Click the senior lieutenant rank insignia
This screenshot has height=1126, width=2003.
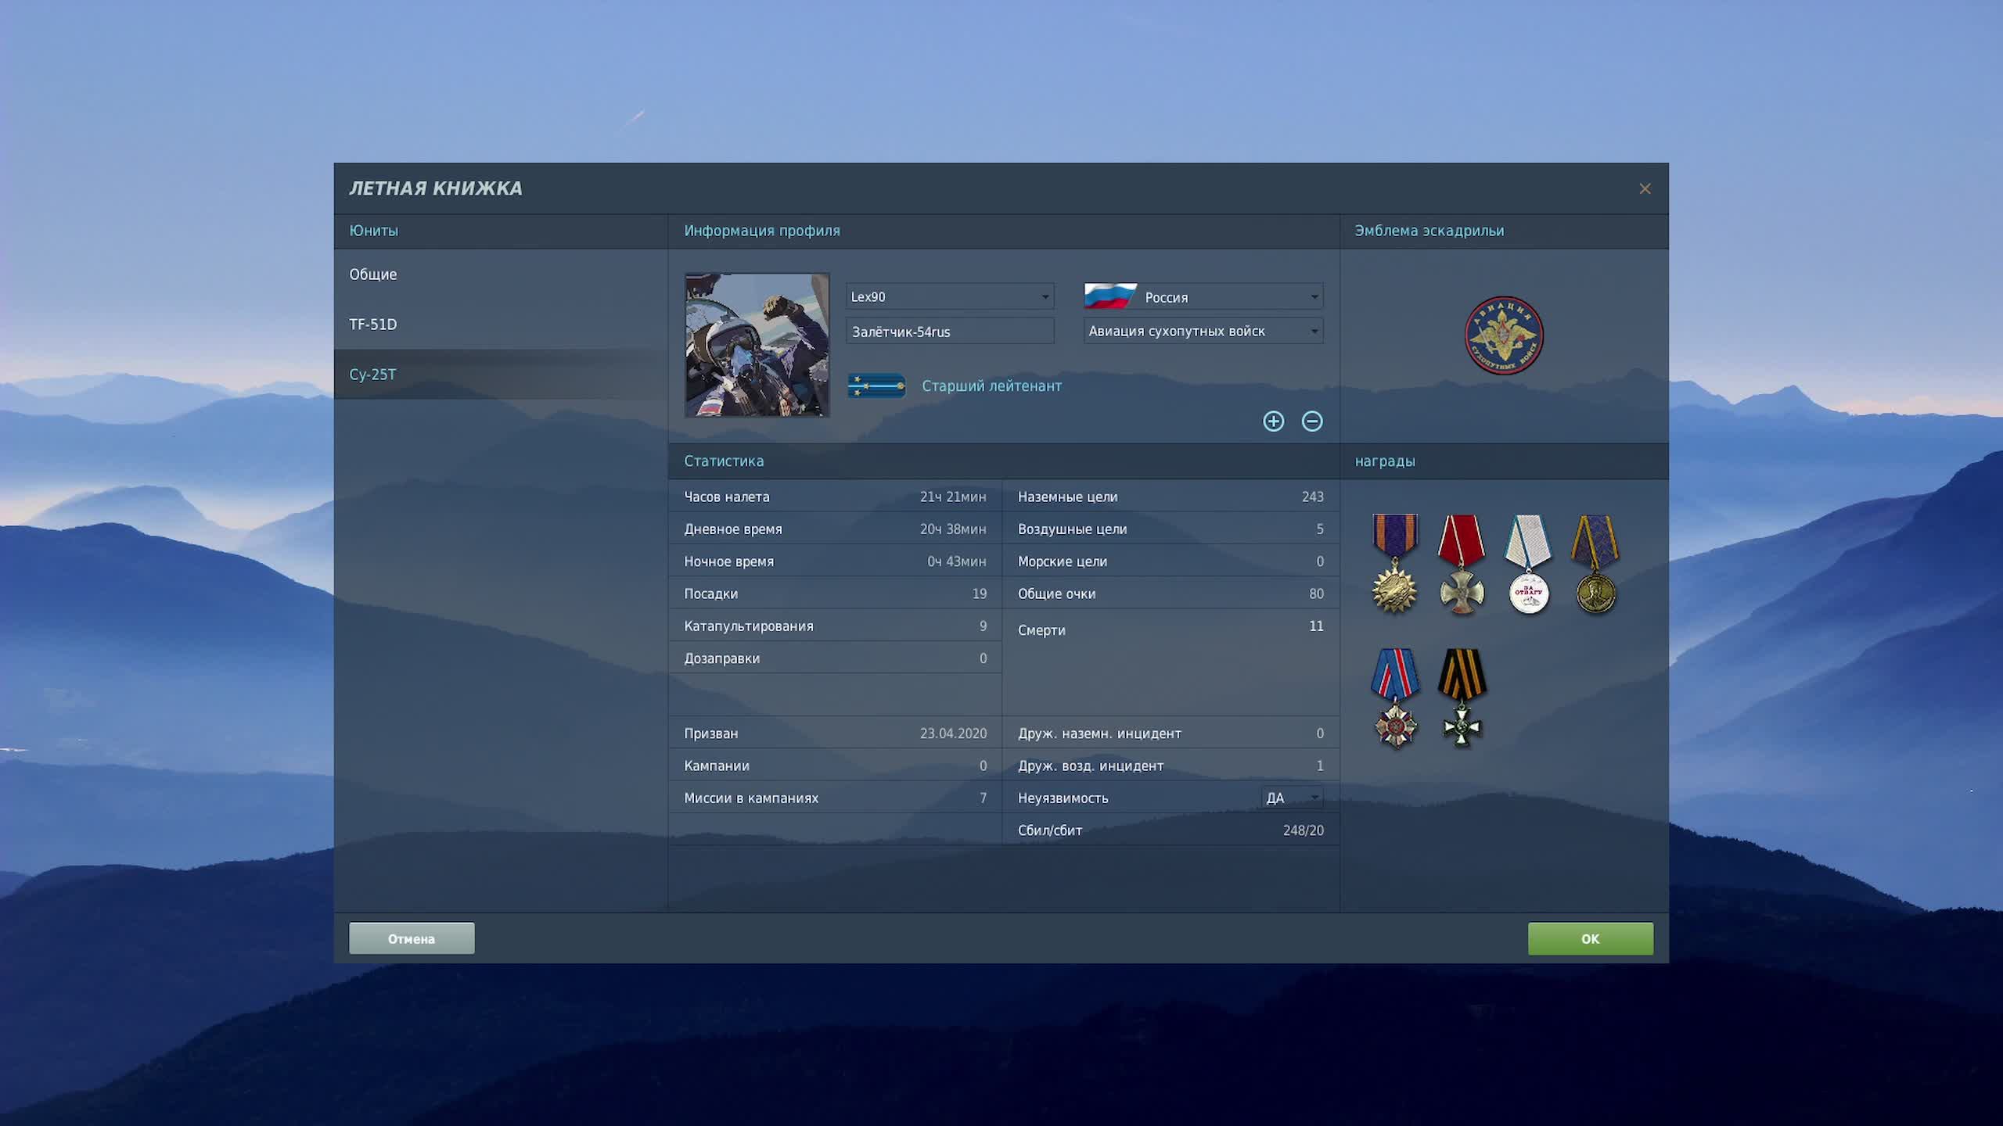876,385
